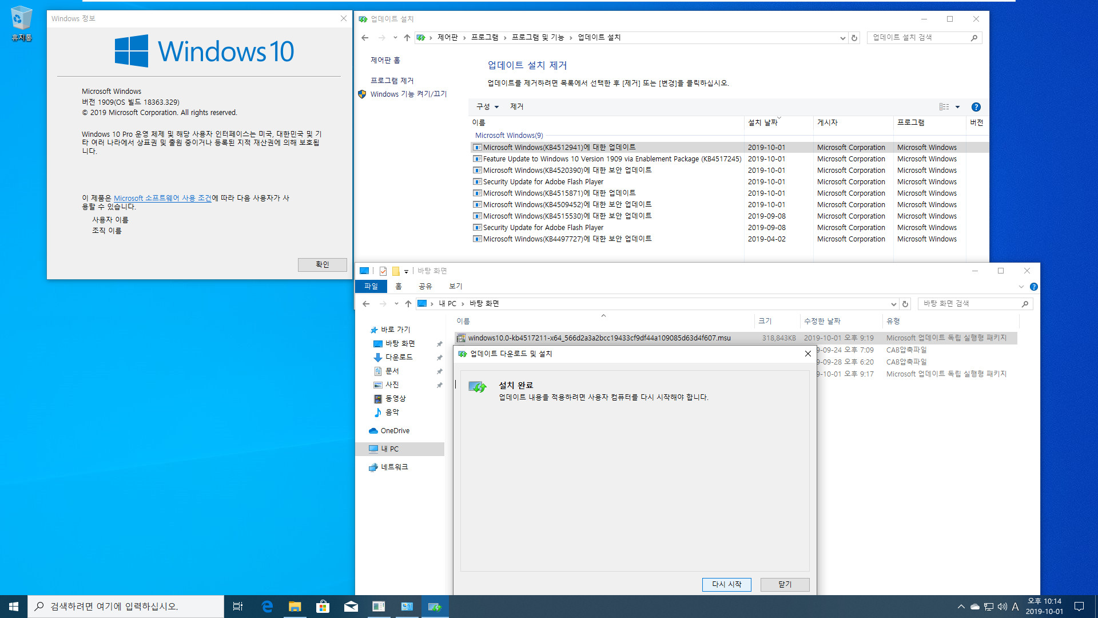Expand the 업데이트 설치 address bar dropdown

pyautogui.click(x=842, y=38)
